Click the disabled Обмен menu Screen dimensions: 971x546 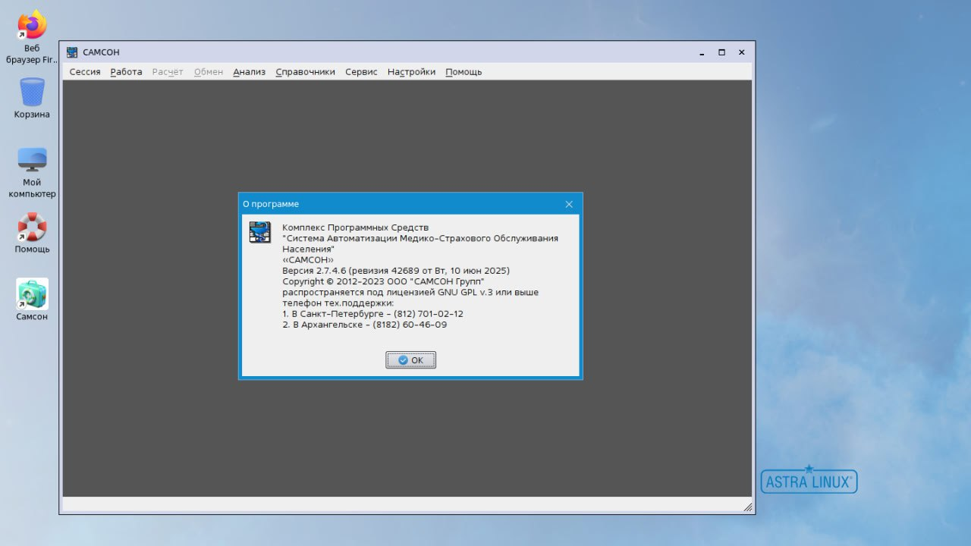[x=209, y=72]
